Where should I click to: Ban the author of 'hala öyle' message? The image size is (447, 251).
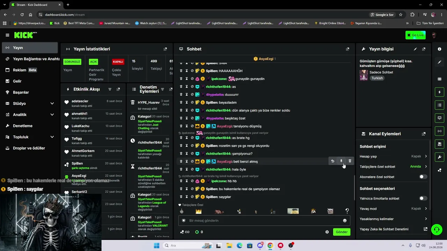(192, 169)
